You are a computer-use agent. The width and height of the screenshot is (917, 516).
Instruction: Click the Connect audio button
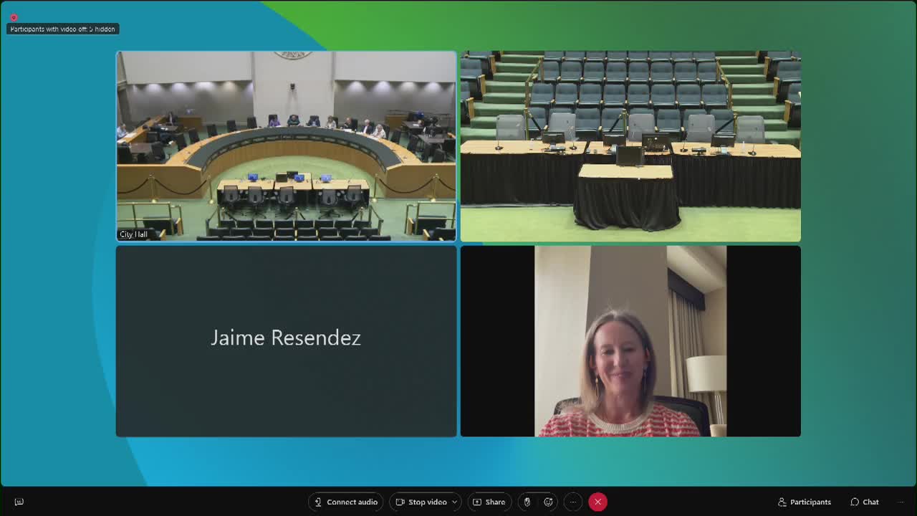[346, 502]
